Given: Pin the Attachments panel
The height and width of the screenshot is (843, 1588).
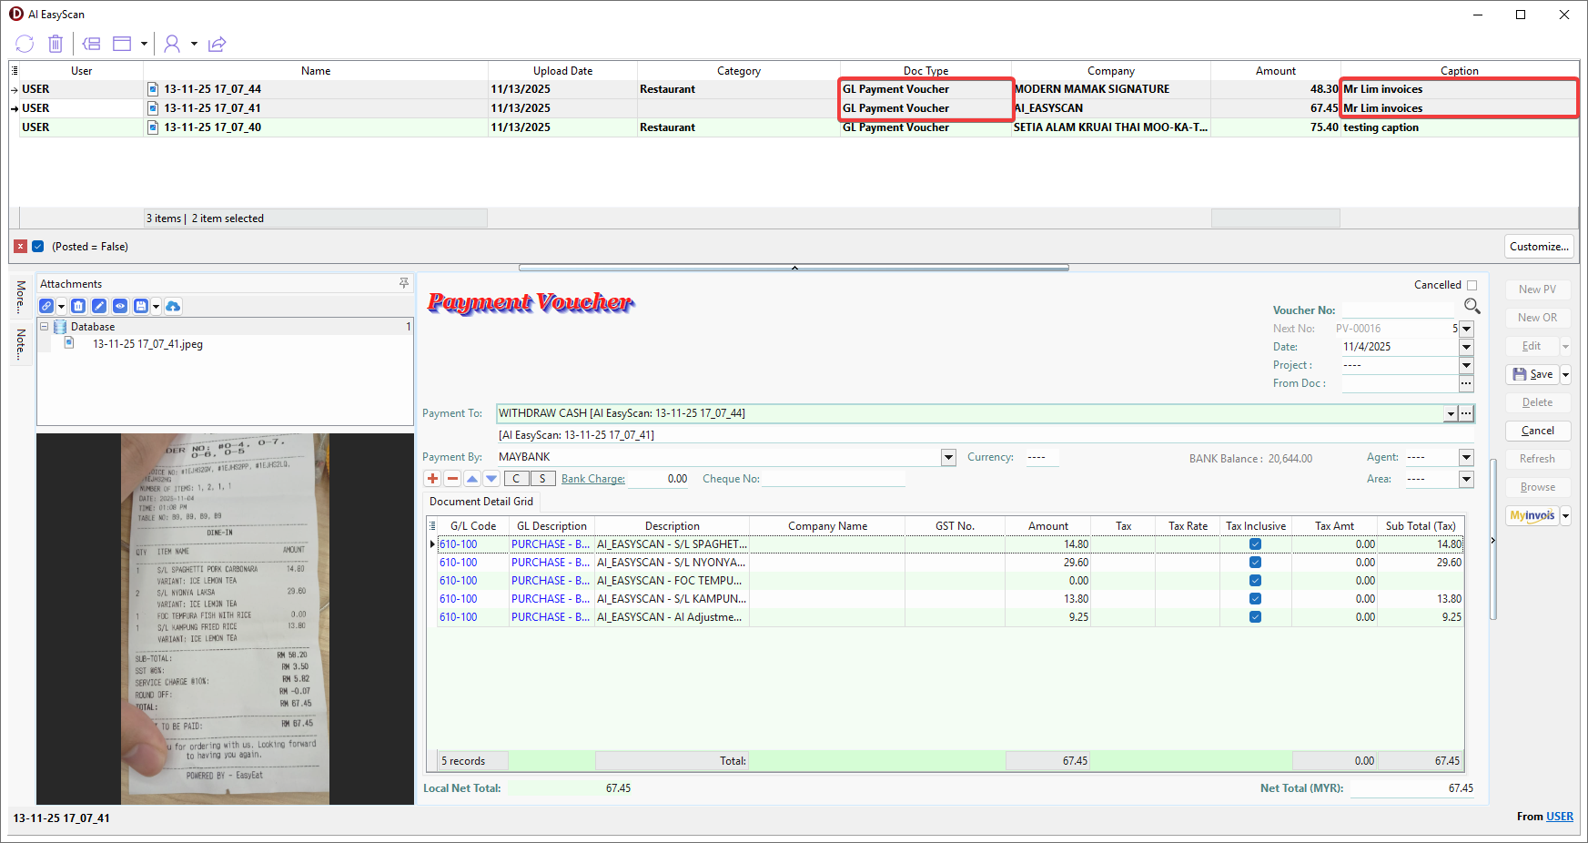Looking at the screenshot, I should [x=404, y=284].
